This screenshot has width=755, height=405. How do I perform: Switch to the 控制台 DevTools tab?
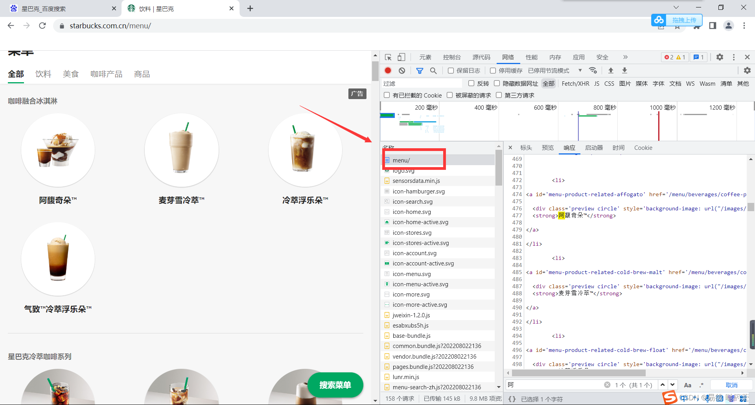452,57
